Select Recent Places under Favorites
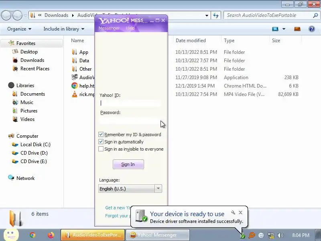321x241 pixels. coord(35,68)
